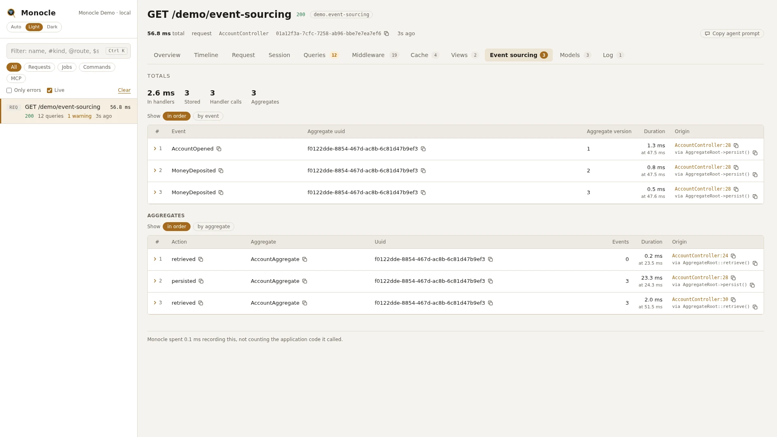777x437 pixels.
Task: Focus the filter search field
Action: [x=68, y=51]
